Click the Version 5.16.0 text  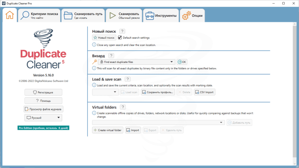43,75
